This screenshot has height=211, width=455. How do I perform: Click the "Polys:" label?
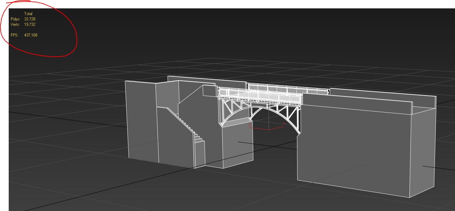[15, 19]
